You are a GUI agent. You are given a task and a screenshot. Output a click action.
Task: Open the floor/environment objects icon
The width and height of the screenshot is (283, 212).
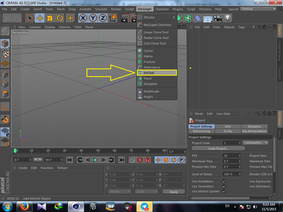(208, 18)
